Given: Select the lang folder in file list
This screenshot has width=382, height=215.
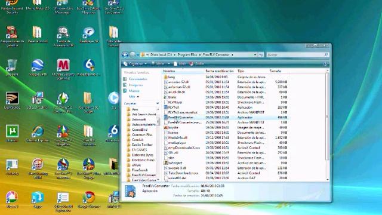Looking at the screenshot, I should pyautogui.click(x=171, y=77).
